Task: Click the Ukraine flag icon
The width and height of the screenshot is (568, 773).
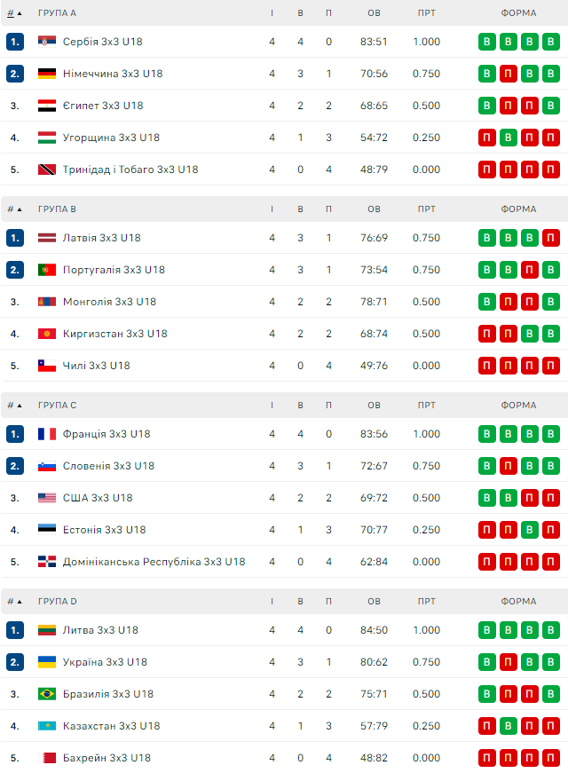Action: click(47, 662)
